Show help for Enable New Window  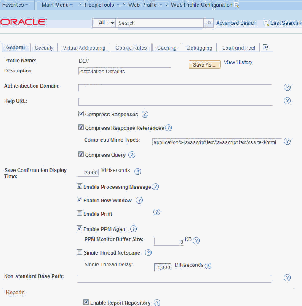(x=139, y=200)
